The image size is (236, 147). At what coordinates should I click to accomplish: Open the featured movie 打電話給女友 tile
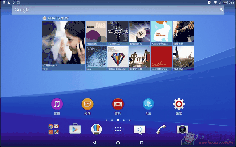[x=64, y=46]
